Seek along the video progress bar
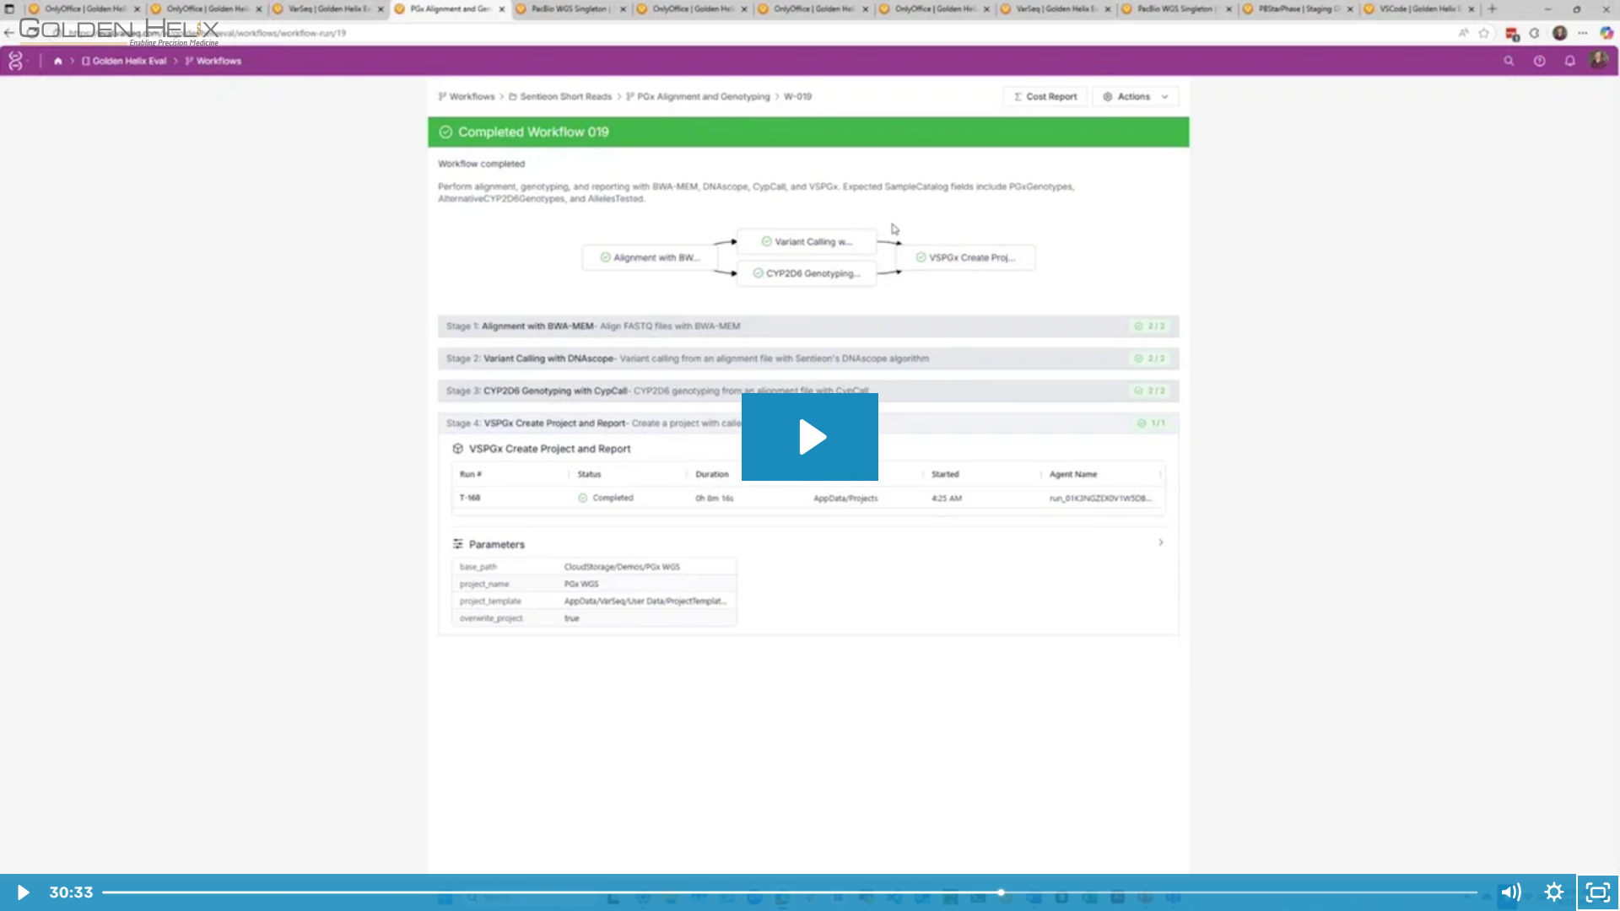This screenshot has height=911, width=1620. pos(790,892)
